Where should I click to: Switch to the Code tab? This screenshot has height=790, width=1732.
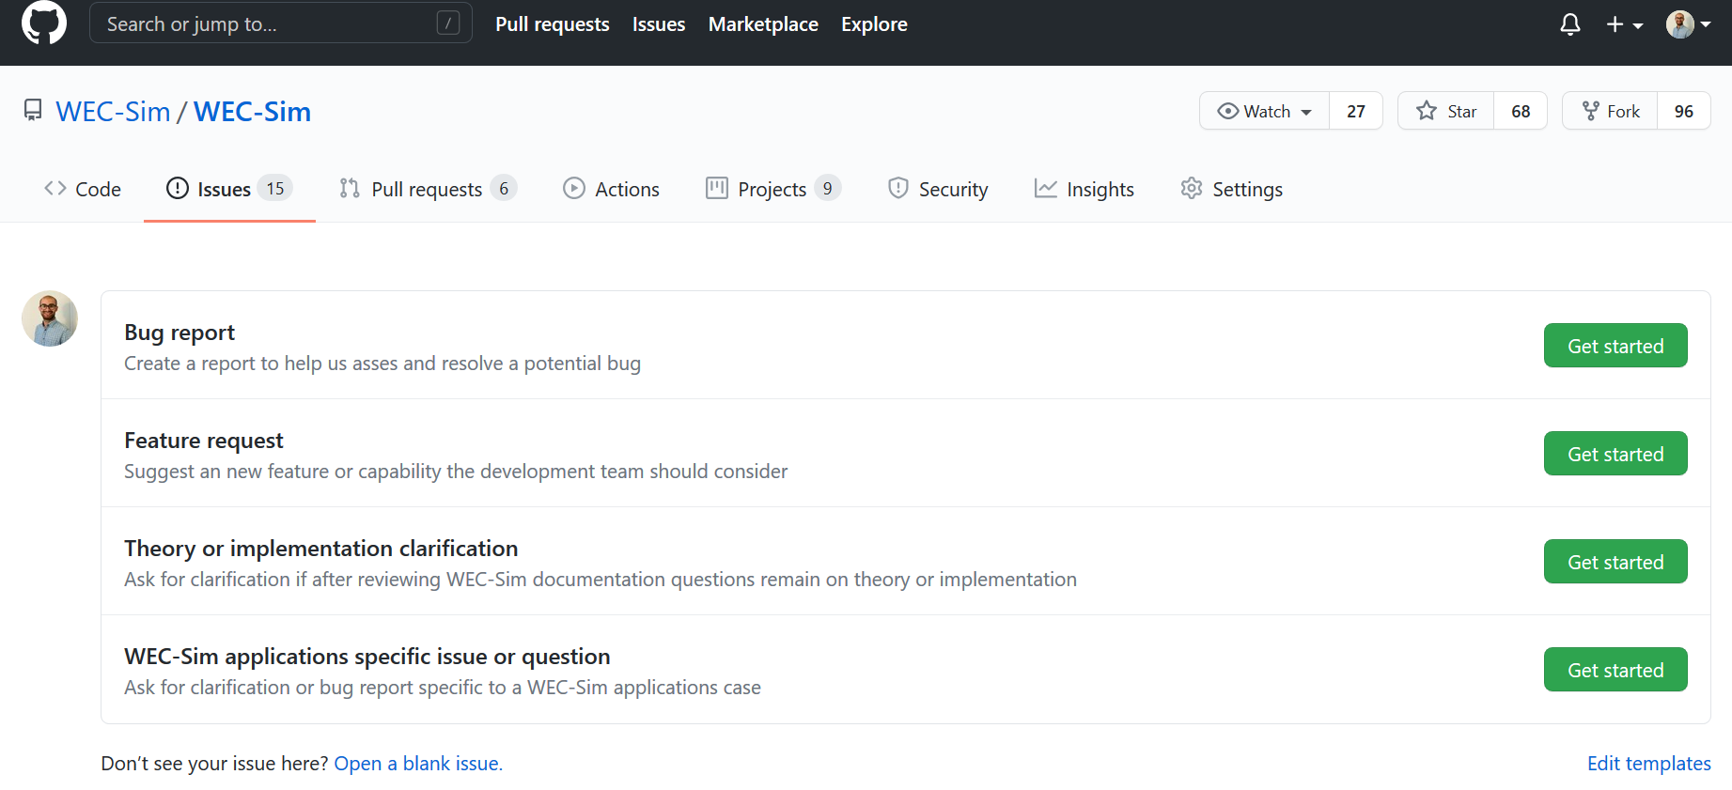(x=83, y=189)
